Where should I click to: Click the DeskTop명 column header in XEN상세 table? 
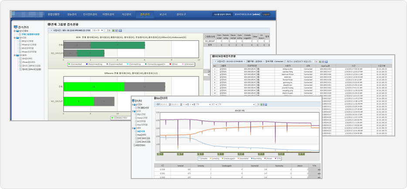coord(326,66)
